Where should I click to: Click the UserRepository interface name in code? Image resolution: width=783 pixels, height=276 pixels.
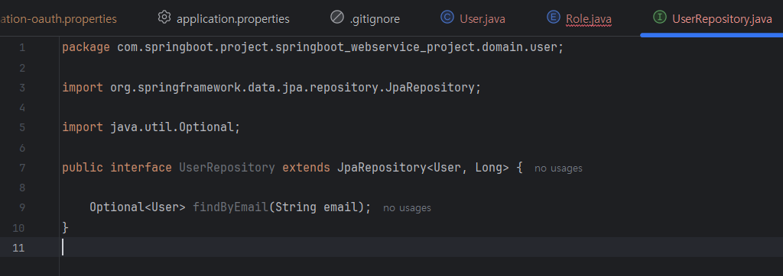226,168
